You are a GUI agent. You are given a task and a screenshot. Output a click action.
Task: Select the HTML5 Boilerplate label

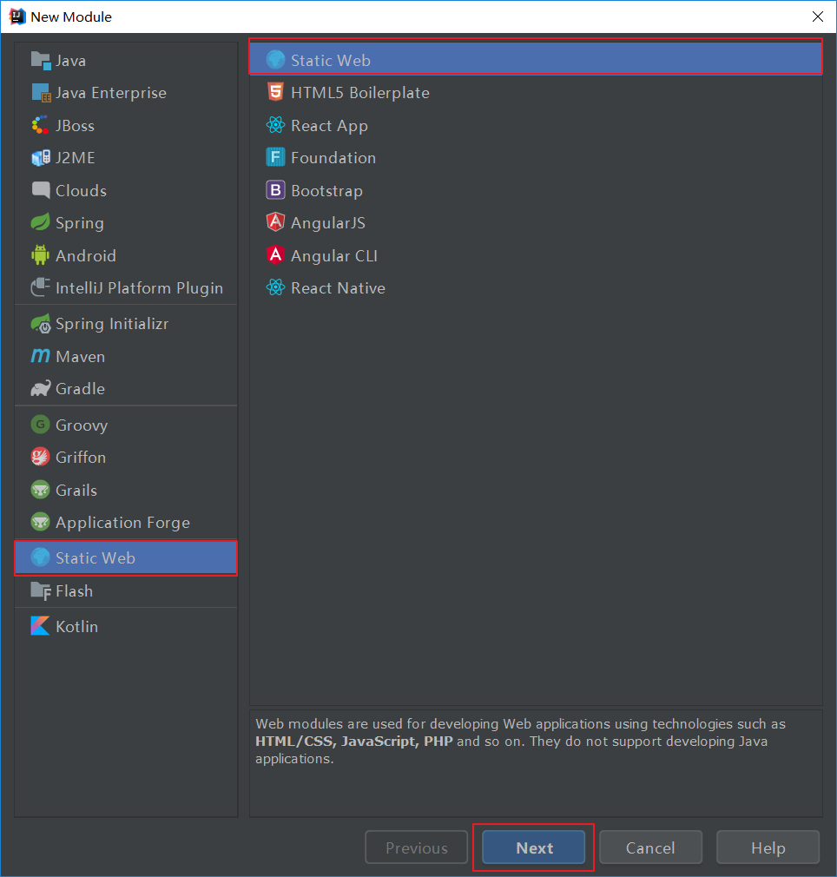coord(360,92)
